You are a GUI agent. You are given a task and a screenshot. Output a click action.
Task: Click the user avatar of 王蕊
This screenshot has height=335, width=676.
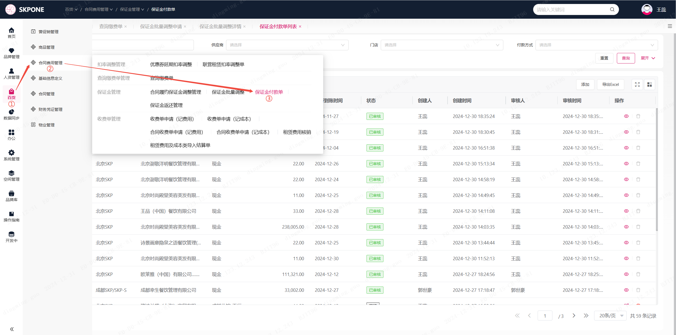tap(647, 9)
